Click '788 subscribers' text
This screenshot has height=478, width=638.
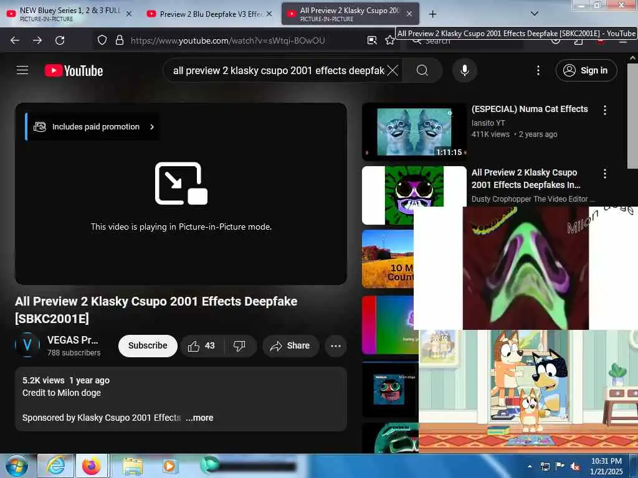[x=74, y=353]
